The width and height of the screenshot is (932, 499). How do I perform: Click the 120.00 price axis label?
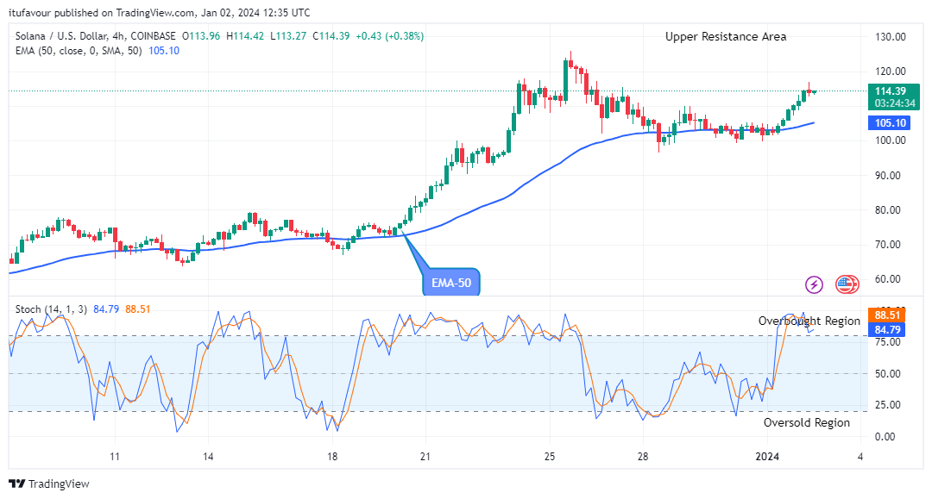(891, 72)
